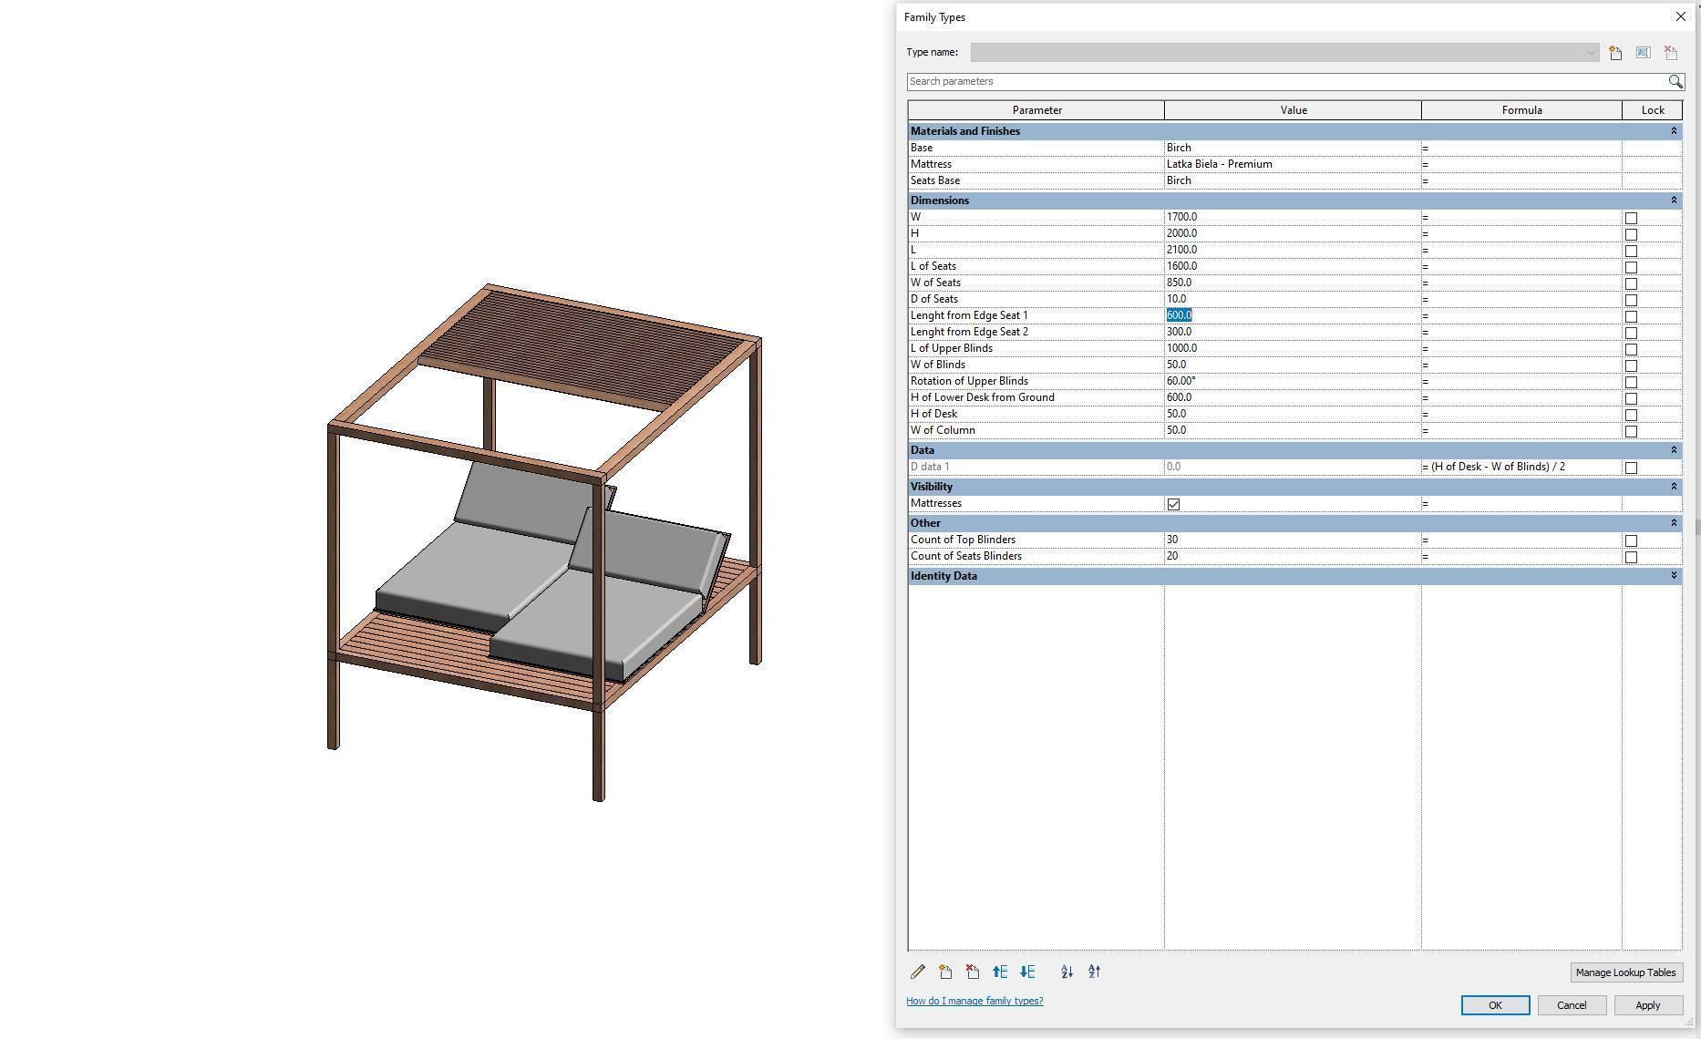
Task: Toggle lock checkbox for W of Column
Action: pos(1631,431)
